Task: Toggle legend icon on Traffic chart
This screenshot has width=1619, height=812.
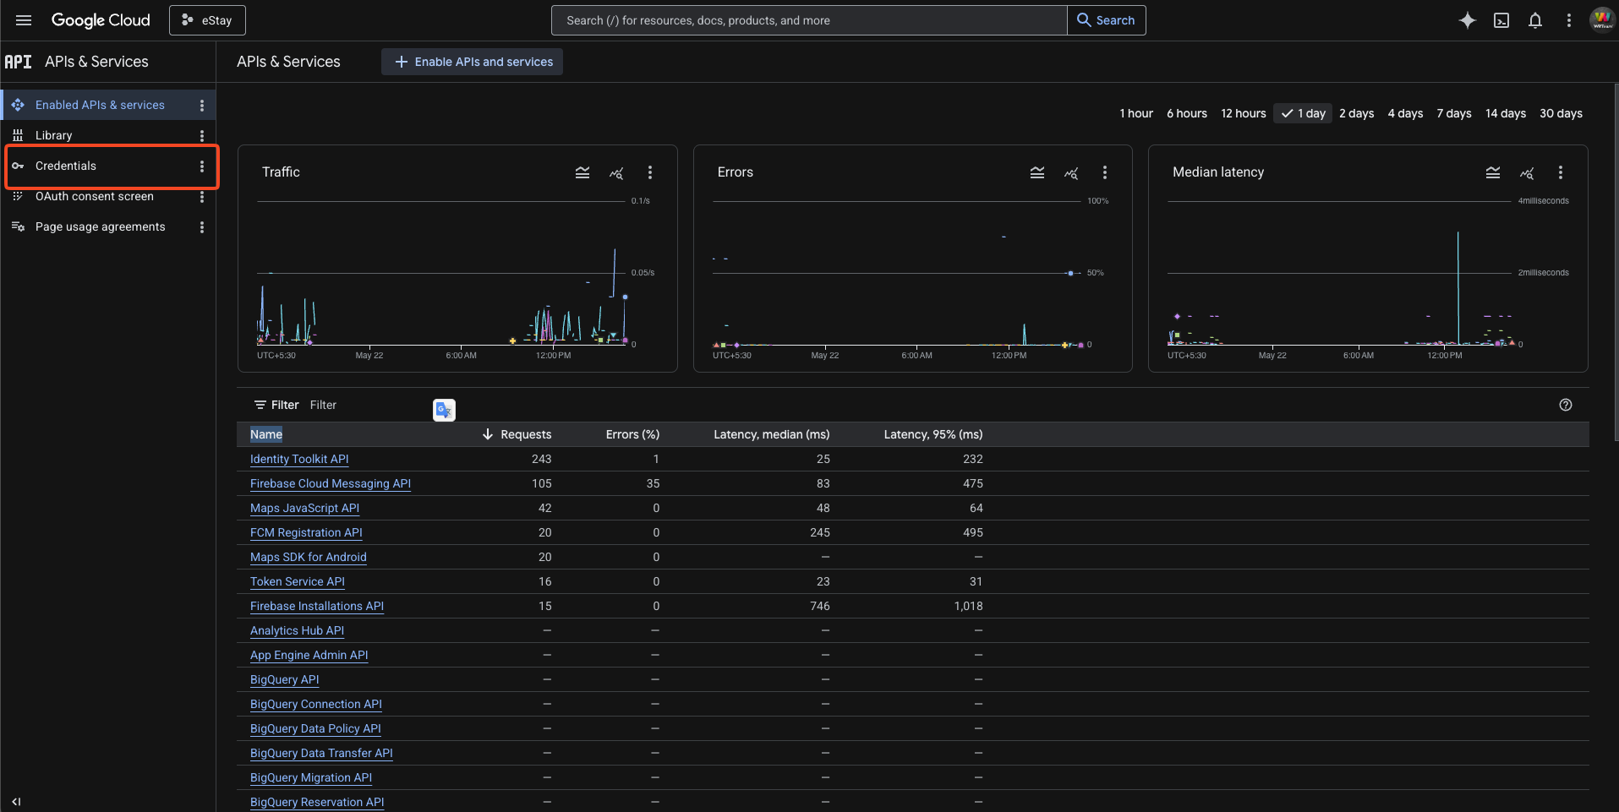Action: [583, 172]
